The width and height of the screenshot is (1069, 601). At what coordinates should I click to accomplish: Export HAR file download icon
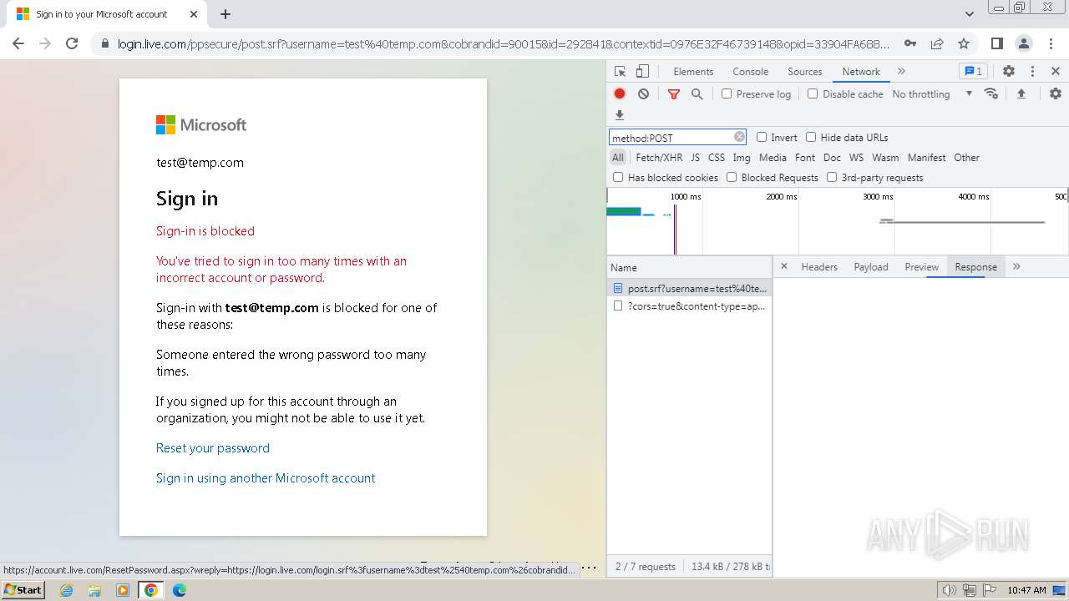[620, 115]
